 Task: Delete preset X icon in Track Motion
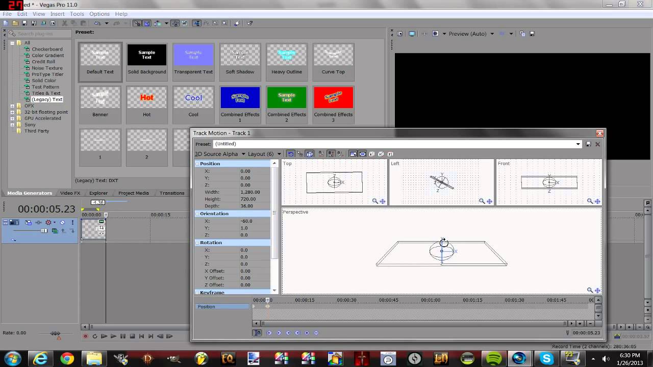(597, 144)
